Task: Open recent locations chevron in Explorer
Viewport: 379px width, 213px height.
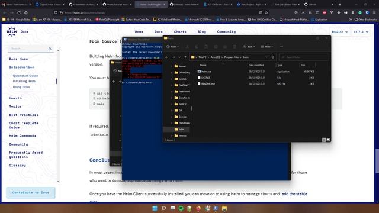Action: pos(179,57)
